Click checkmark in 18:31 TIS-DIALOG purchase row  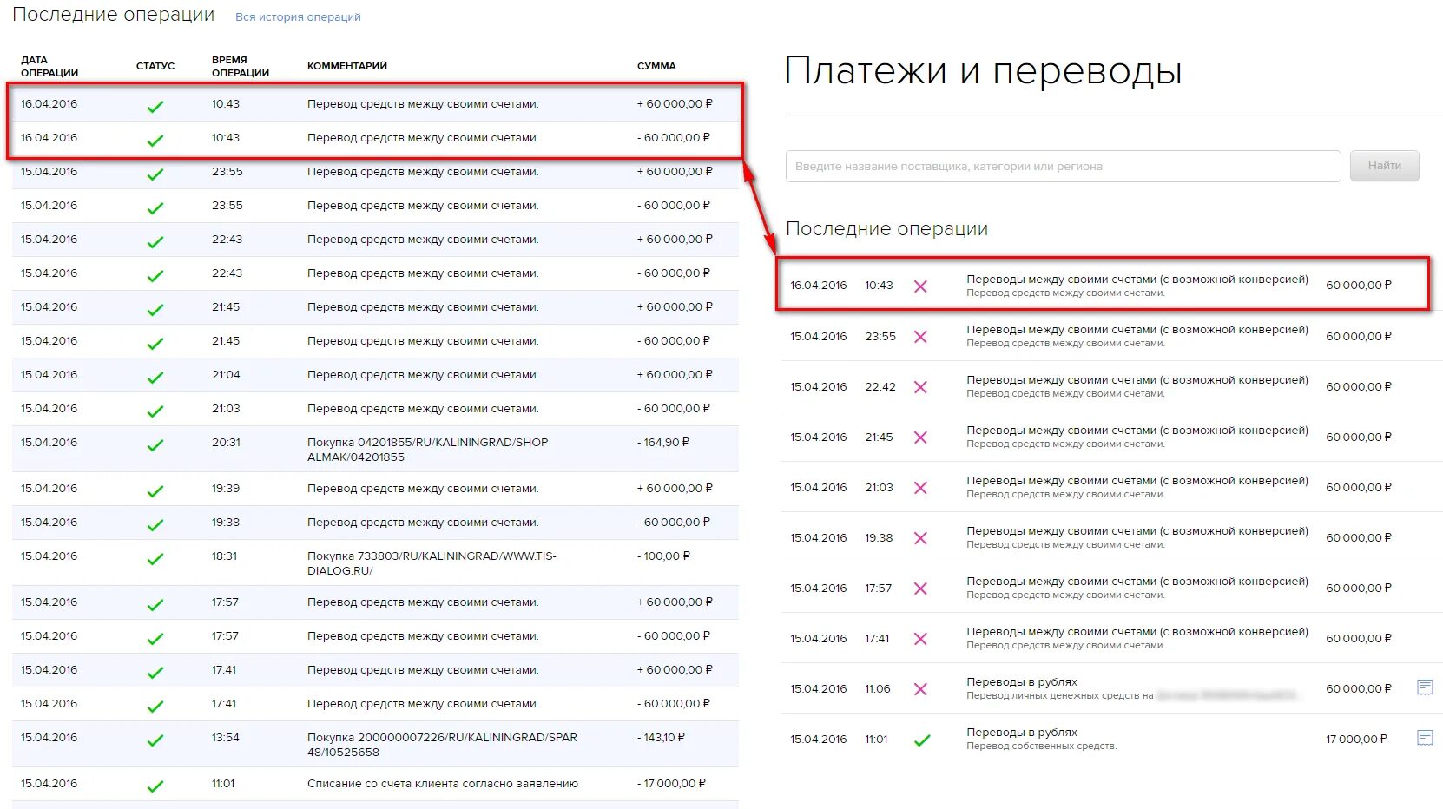(155, 559)
